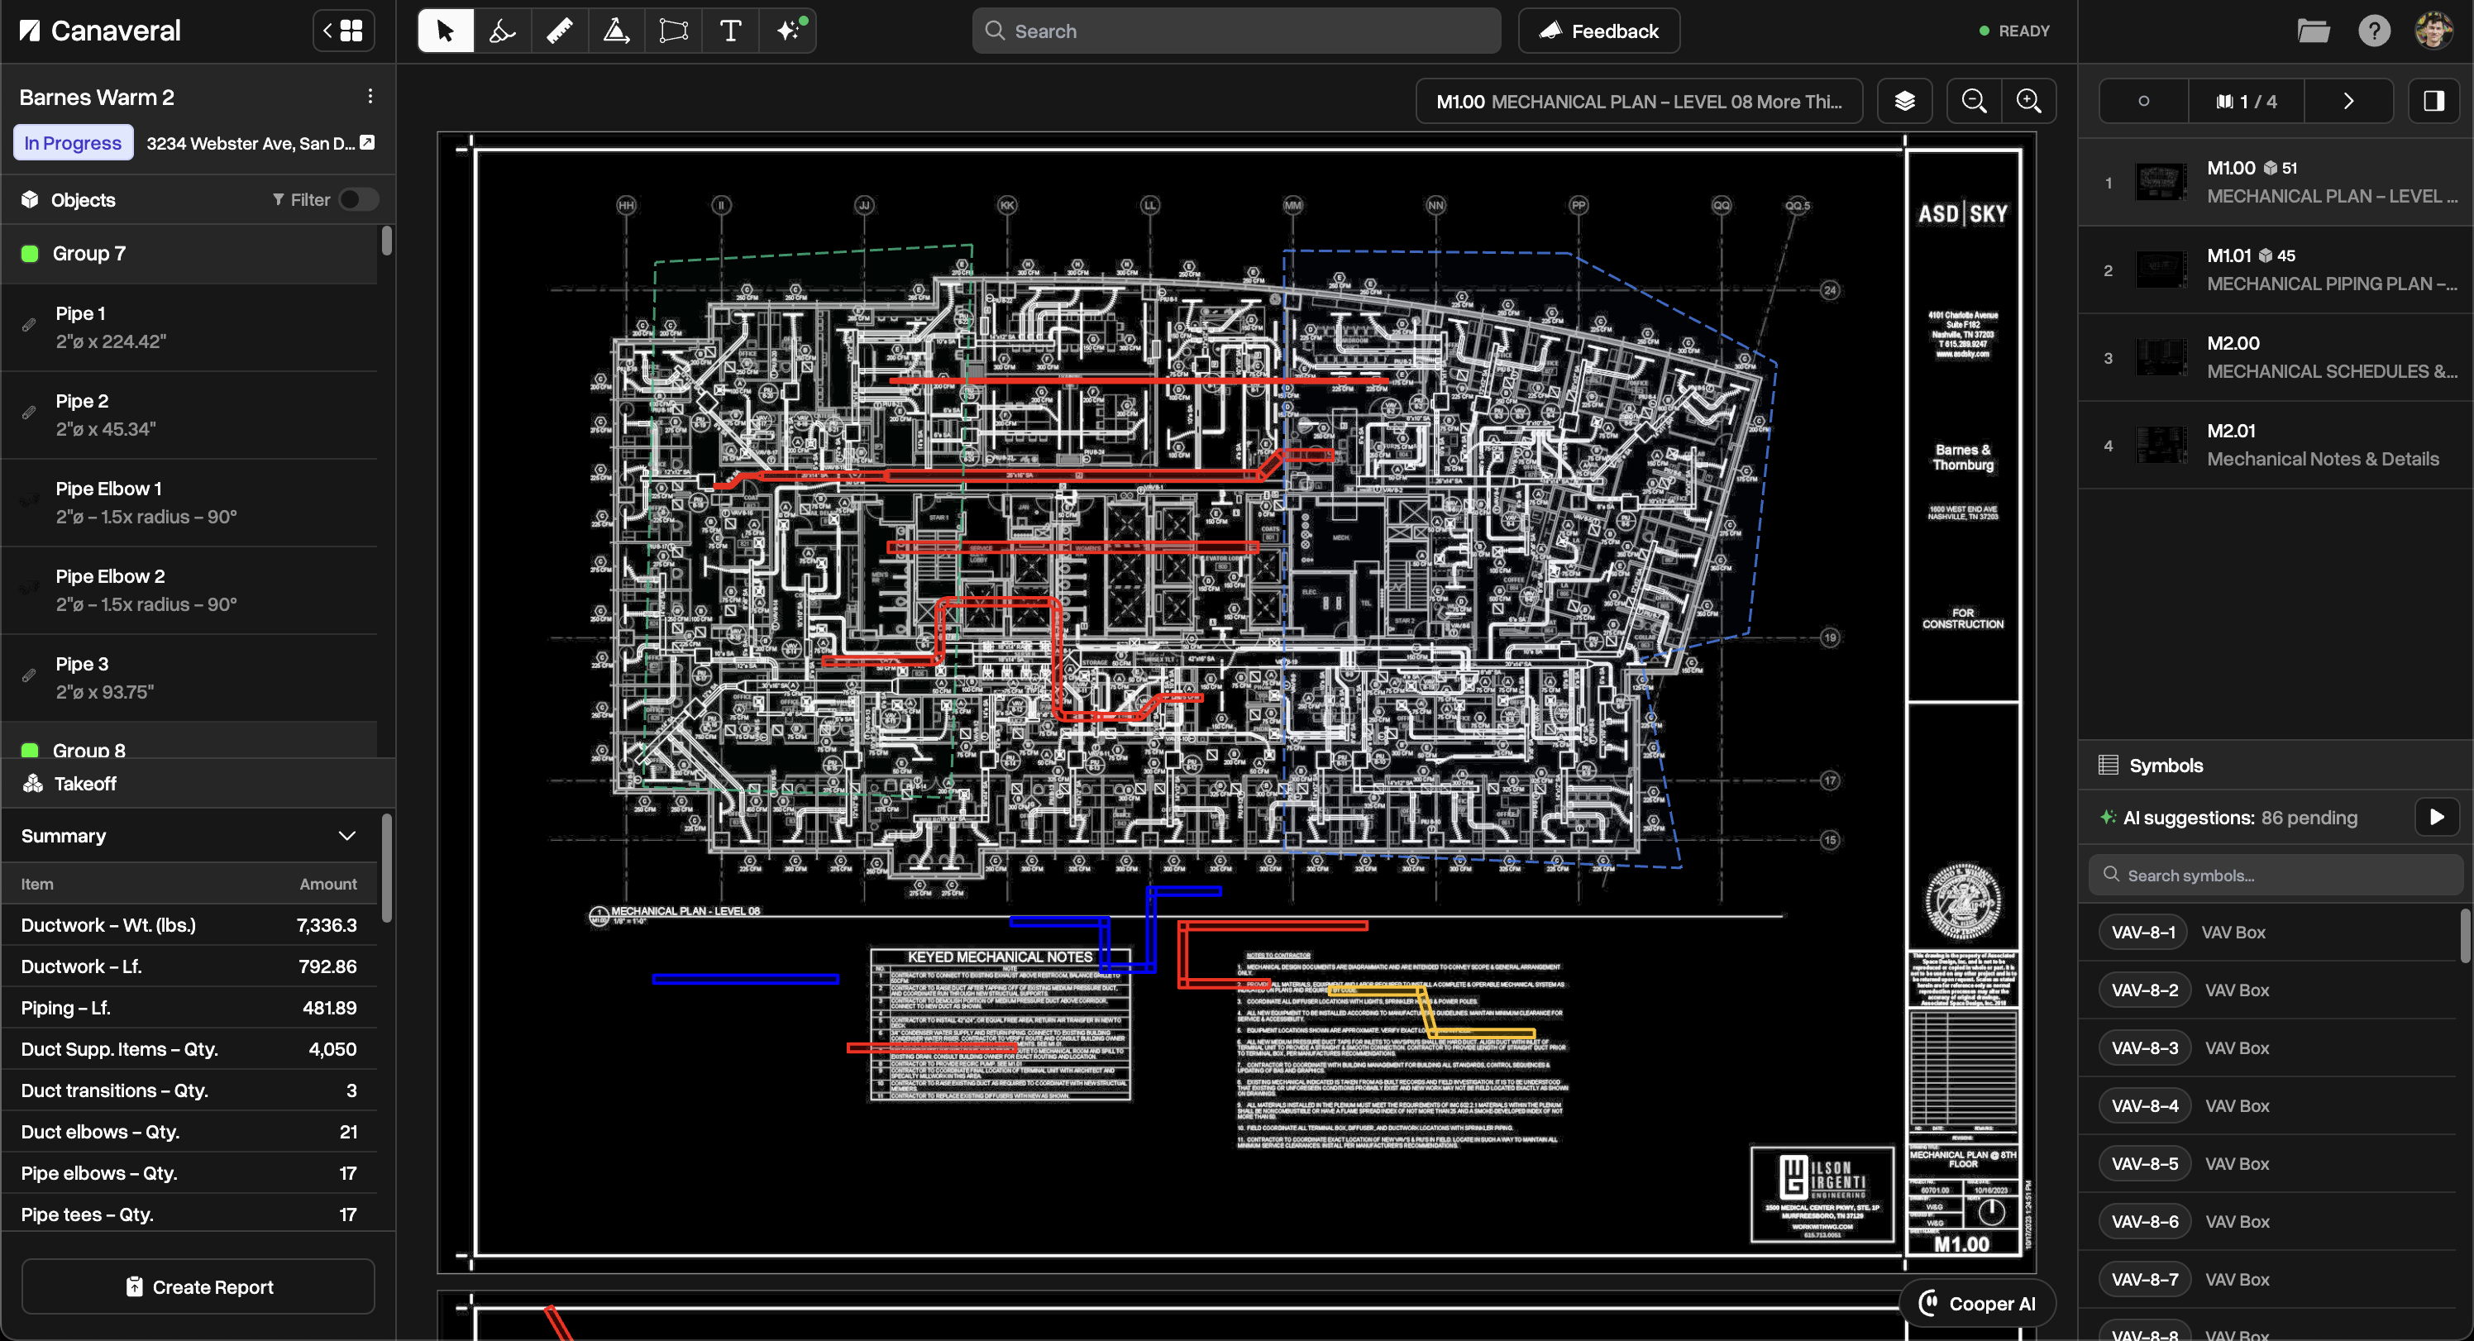Select the scale triangle tool
Screen dimensions: 2474x1341
coord(617,31)
